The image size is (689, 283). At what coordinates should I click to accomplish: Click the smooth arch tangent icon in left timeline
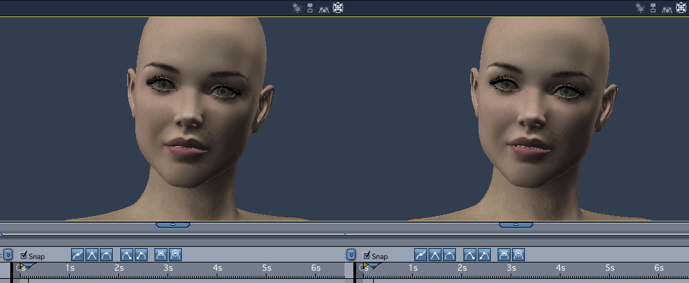coord(106,254)
